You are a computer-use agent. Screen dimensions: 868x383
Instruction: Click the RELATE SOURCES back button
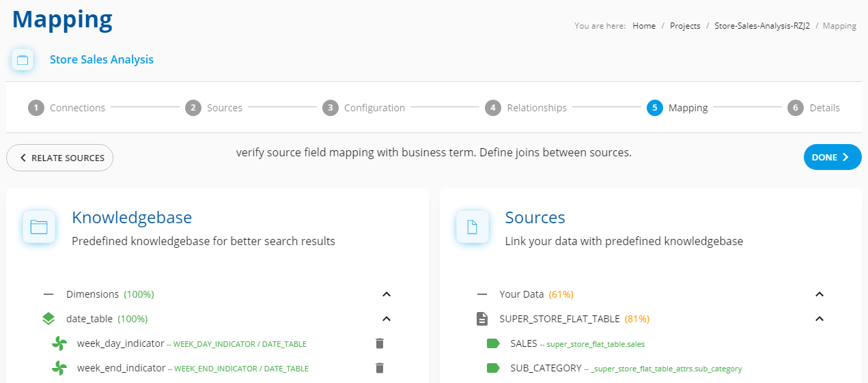click(59, 158)
